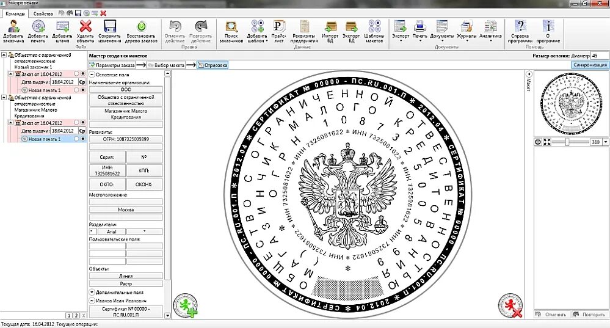
Task: Select second radio on Новый заказчик's order row
Action: (x=82, y=73)
